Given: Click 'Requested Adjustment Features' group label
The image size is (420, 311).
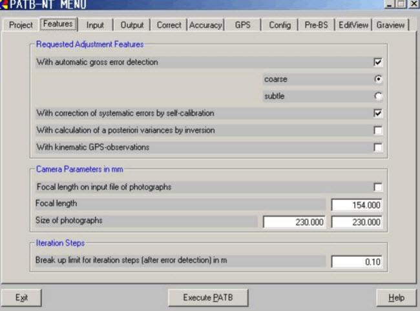Looking at the screenshot, I should click(x=90, y=44).
